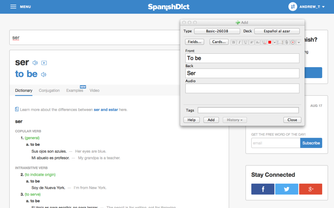334x208 pixels.
Task: Open the text color dropdown arrow
Action: pyautogui.click(x=275, y=42)
